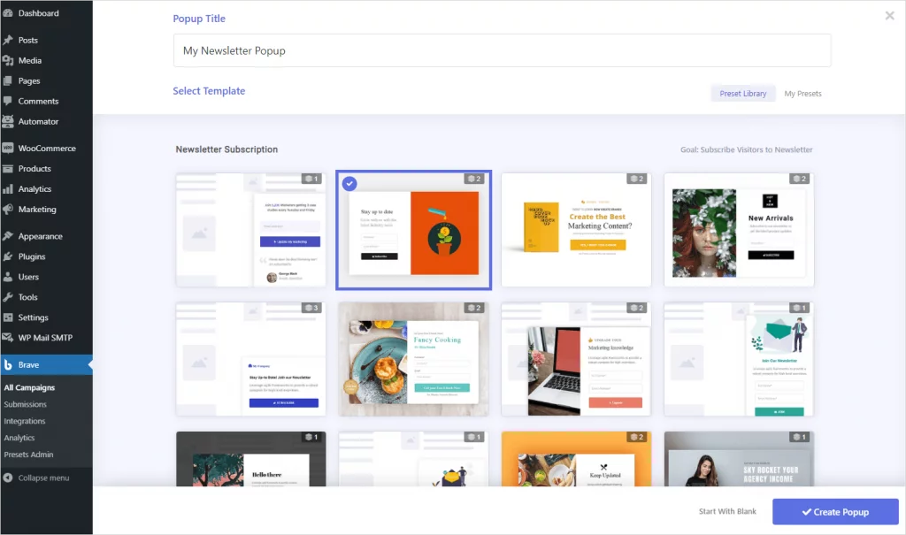Screen dimensions: 906x535
Task: Edit the Popup Title field
Action: 503,50
